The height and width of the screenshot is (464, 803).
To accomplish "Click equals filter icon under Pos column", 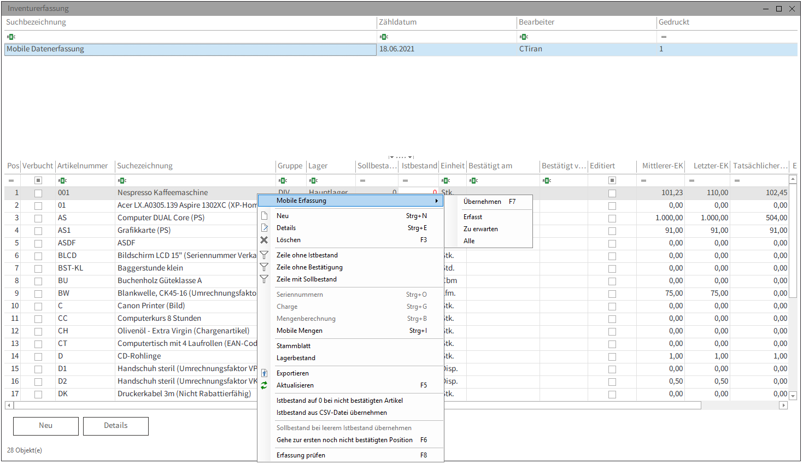I will 11,180.
